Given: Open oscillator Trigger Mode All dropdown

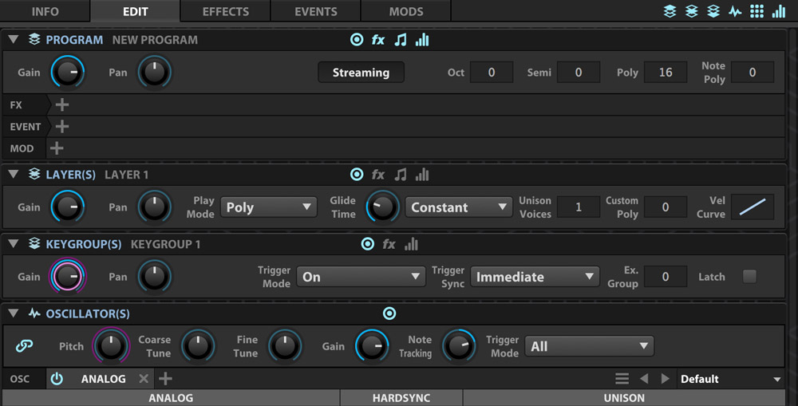Looking at the screenshot, I should (x=590, y=346).
